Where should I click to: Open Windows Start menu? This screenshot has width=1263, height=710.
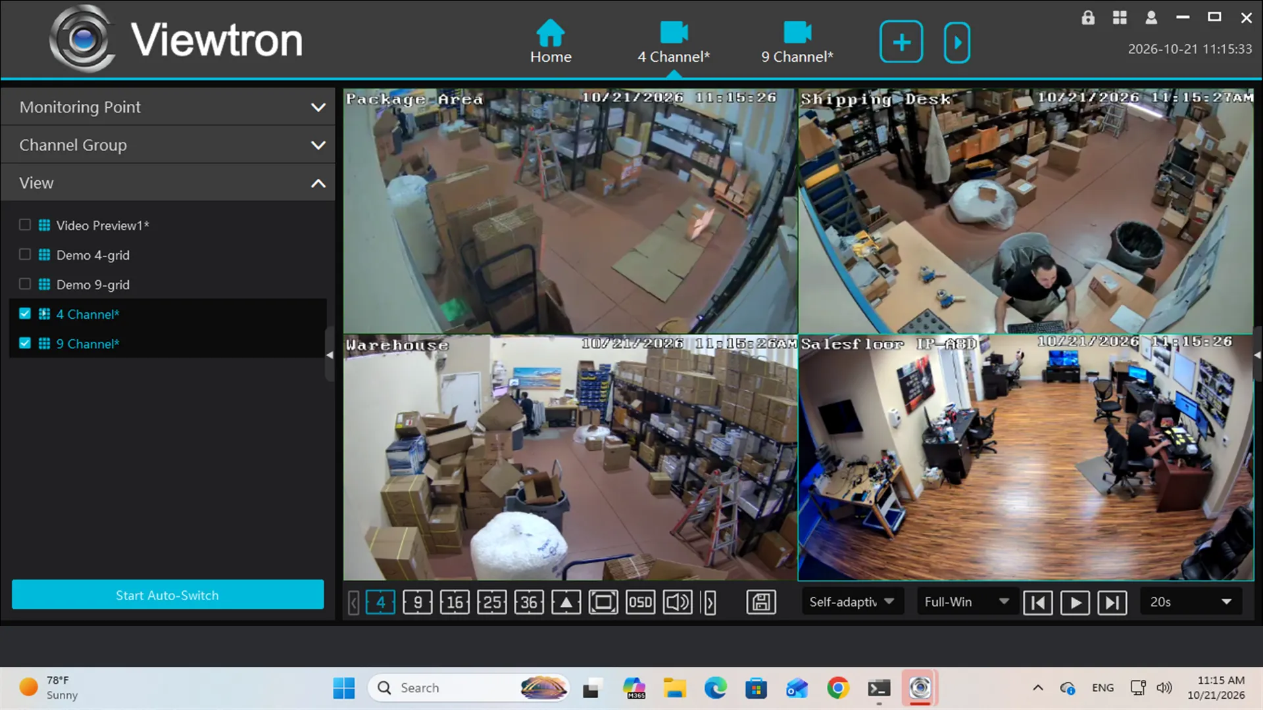[x=343, y=688]
